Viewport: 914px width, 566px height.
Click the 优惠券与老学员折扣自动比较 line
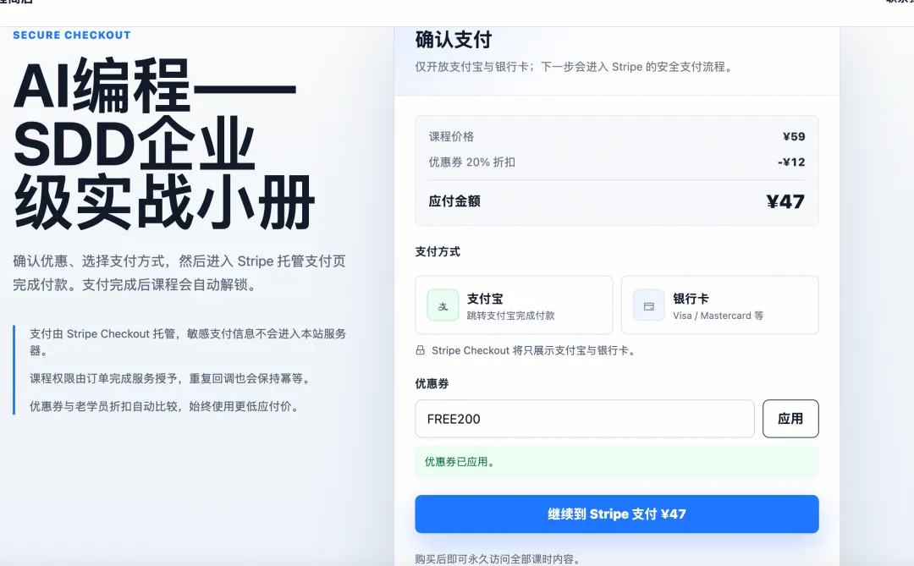(166, 406)
